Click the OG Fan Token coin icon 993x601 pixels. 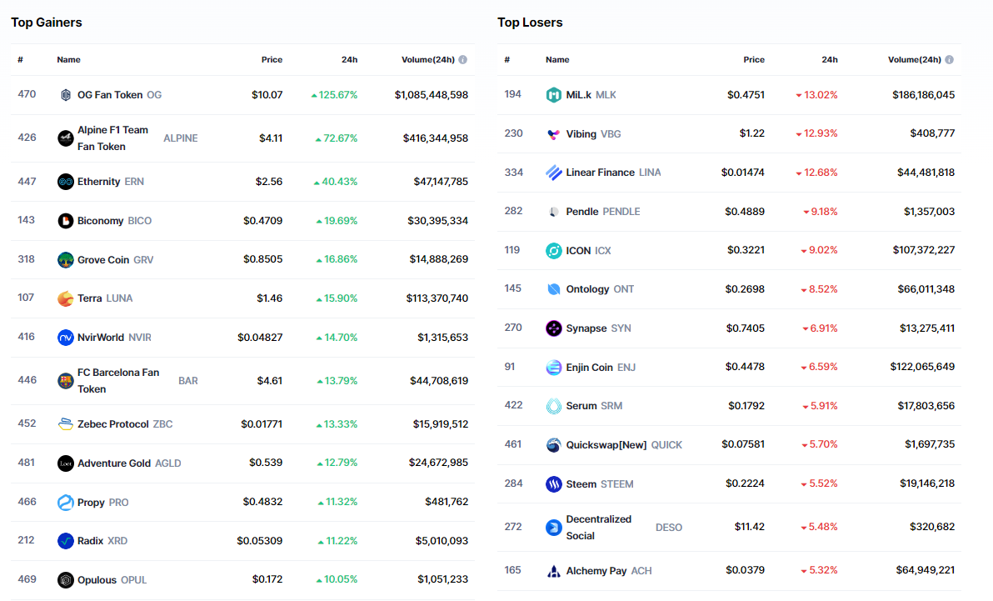[66, 95]
